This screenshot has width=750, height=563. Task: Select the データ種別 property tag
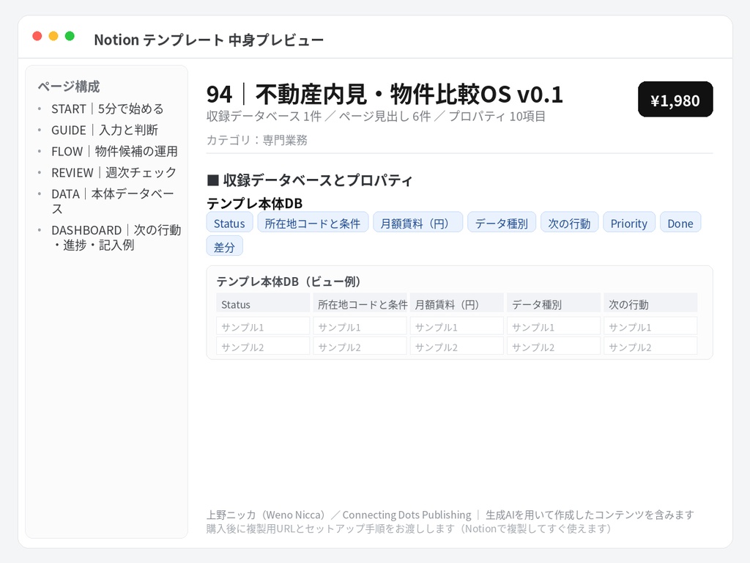pyautogui.click(x=502, y=224)
